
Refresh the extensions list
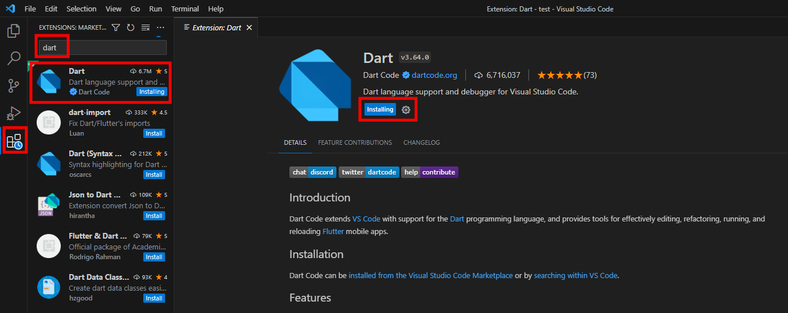pos(131,27)
